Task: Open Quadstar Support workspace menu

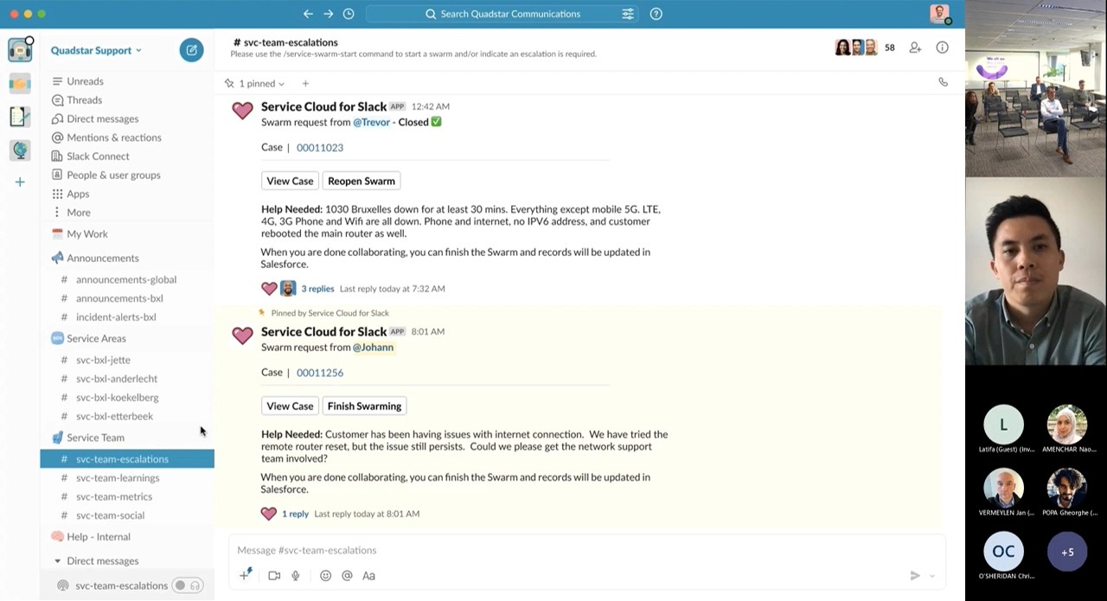Action: pos(96,50)
